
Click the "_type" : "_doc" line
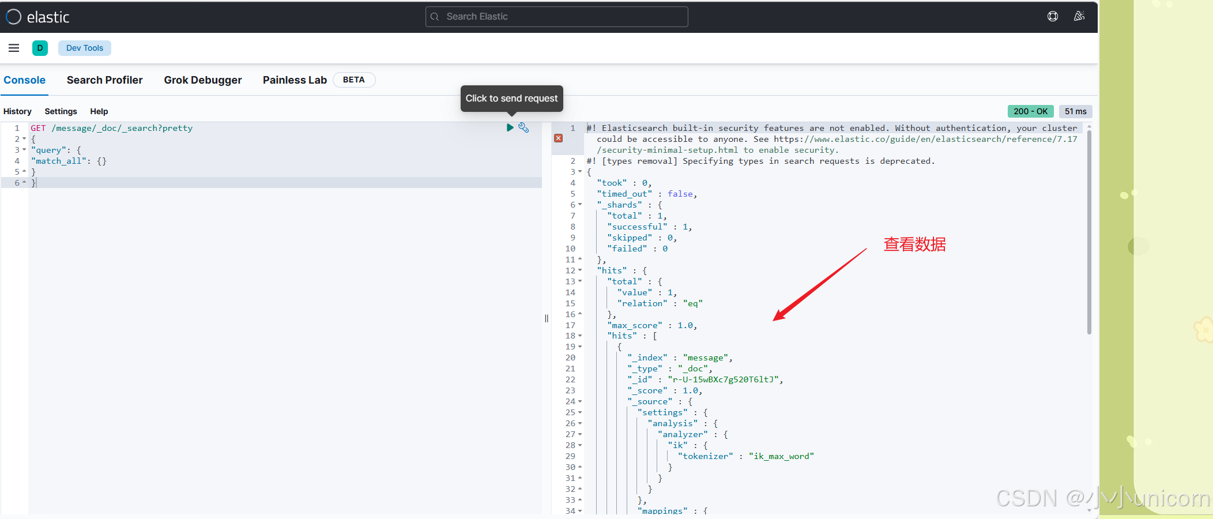670,368
